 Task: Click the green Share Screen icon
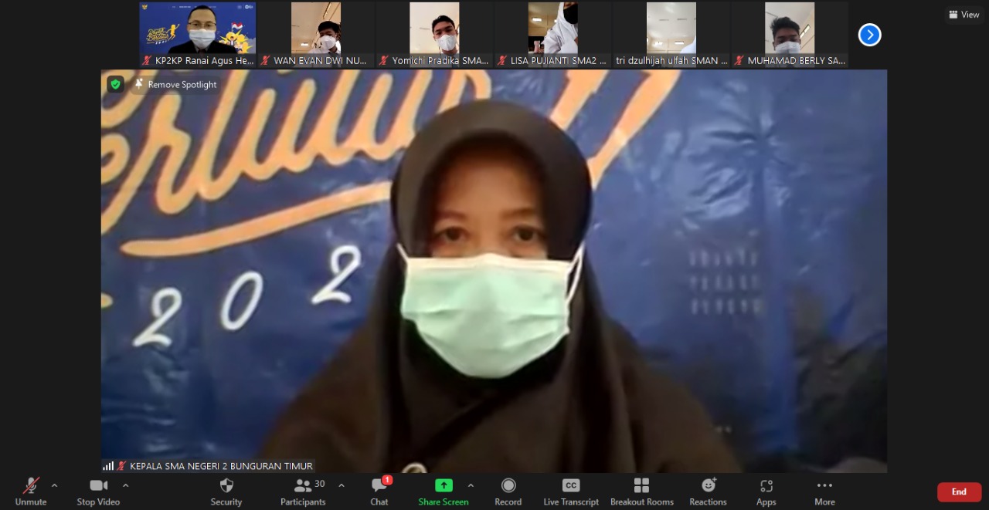pyautogui.click(x=444, y=485)
